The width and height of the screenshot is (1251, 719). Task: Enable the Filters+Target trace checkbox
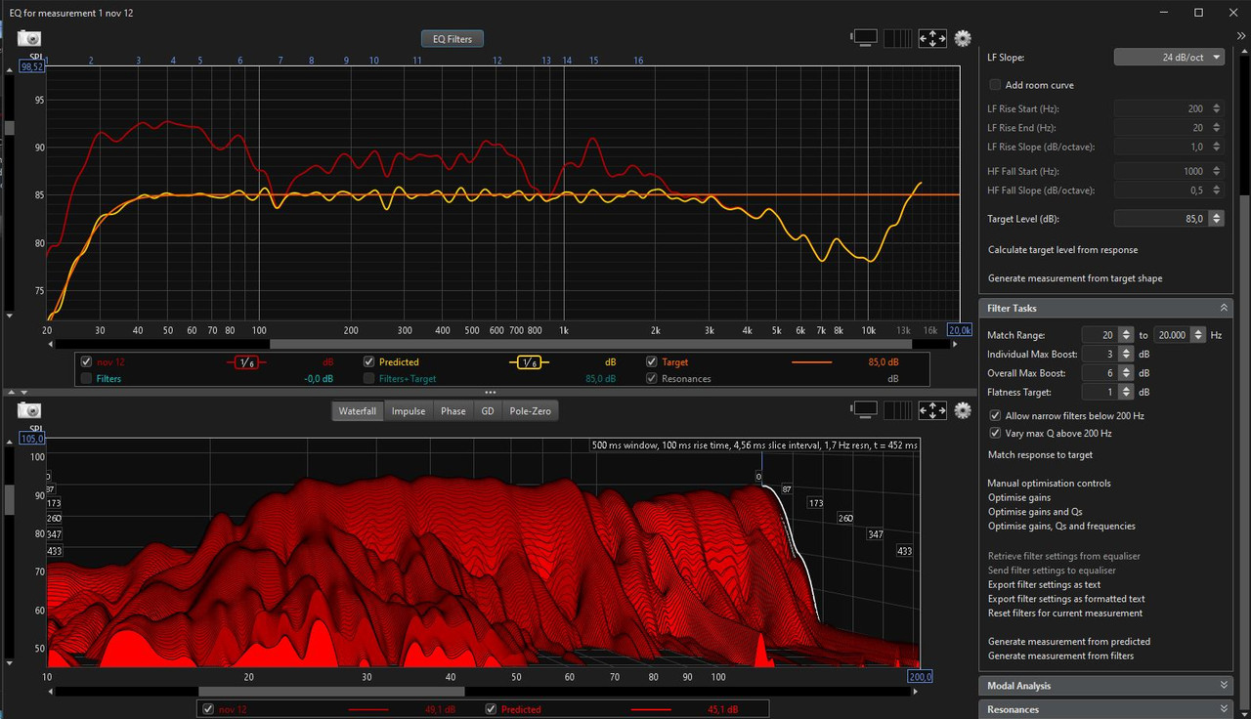coord(369,378)
